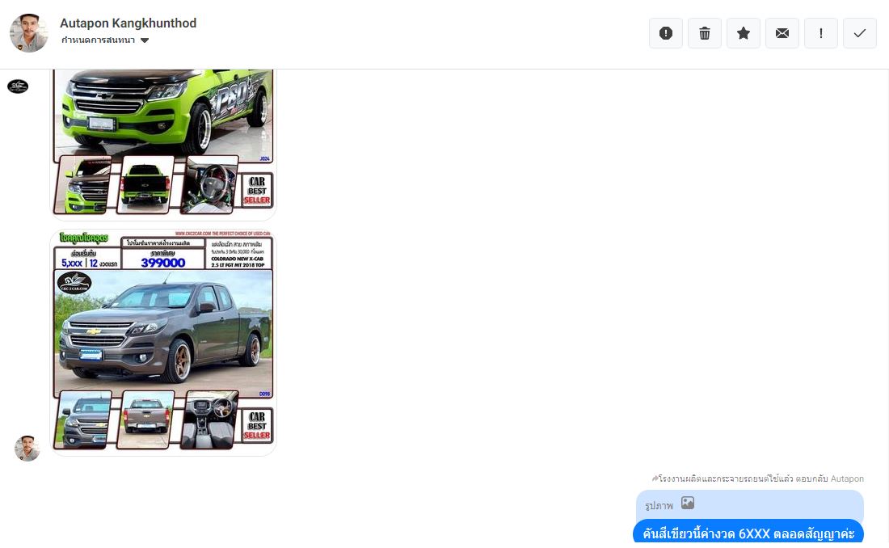The height and width of the screenshot is (548, 889).
Task: Star this conversation as follow-up
Action: (744, 33)
